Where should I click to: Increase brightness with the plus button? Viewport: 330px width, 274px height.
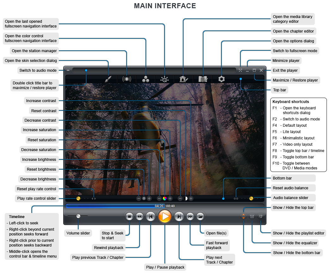[x=149, y=198]
